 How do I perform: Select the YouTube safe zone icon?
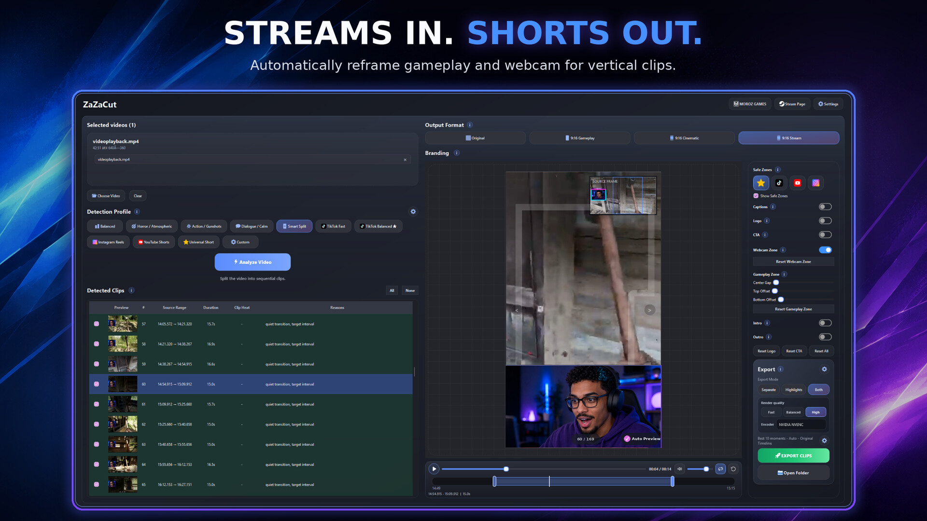(798, 183)
